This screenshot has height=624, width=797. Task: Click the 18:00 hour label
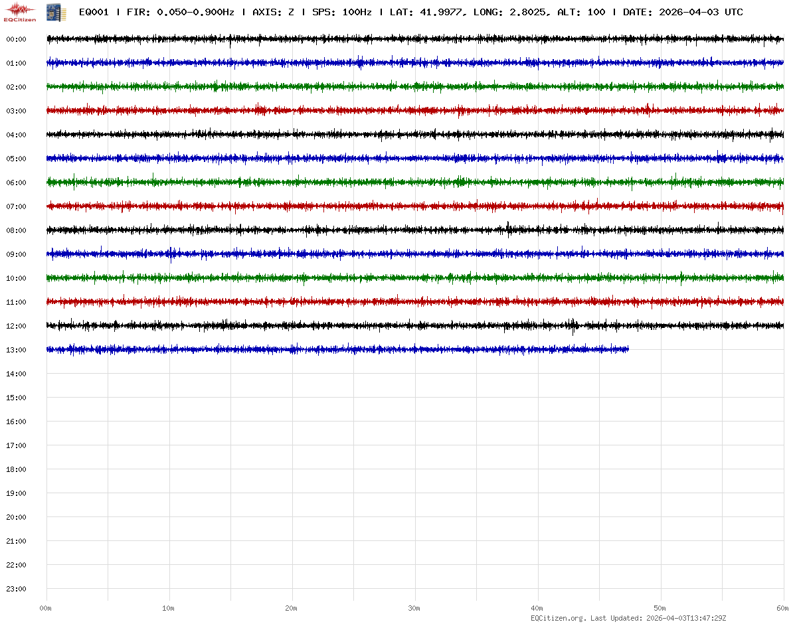(16, 469)
